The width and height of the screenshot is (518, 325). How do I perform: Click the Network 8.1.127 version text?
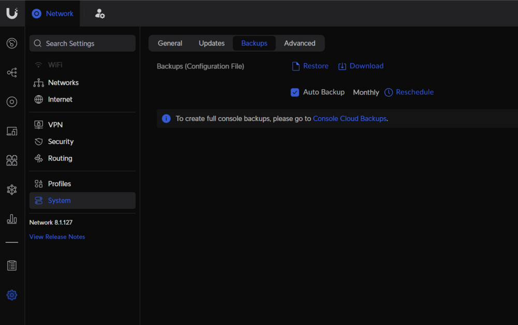pyautogui.click(x=51, y=222)
